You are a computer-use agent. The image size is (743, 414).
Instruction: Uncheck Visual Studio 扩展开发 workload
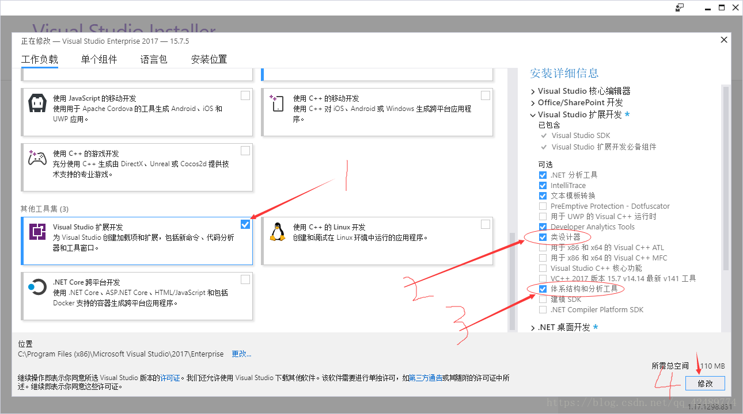pos(245,224)
